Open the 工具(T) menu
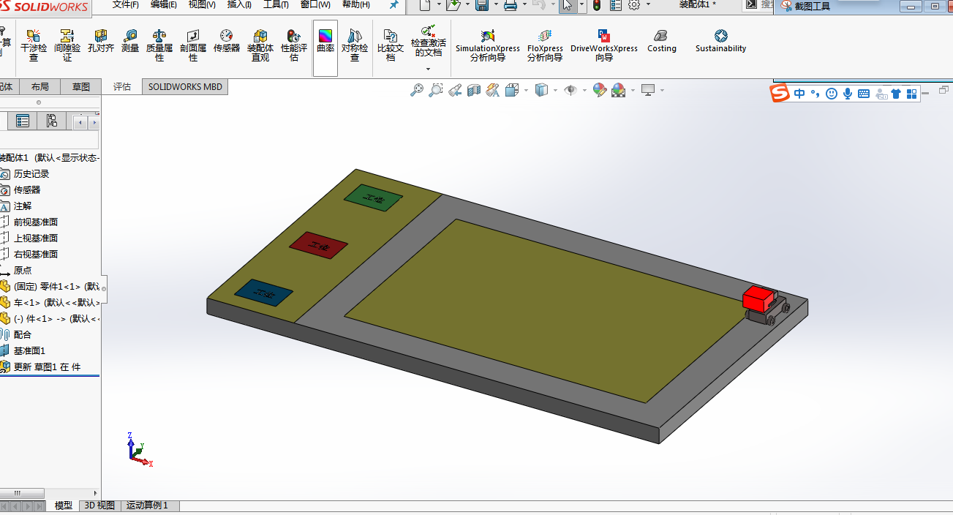This screenshot has width=953, height=515. coord(276,4)
